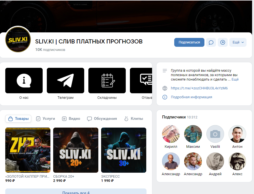Screen dimensions: 254x194
Task: Click the info circle icon beside Подробная информация
Action: point(165,97)
